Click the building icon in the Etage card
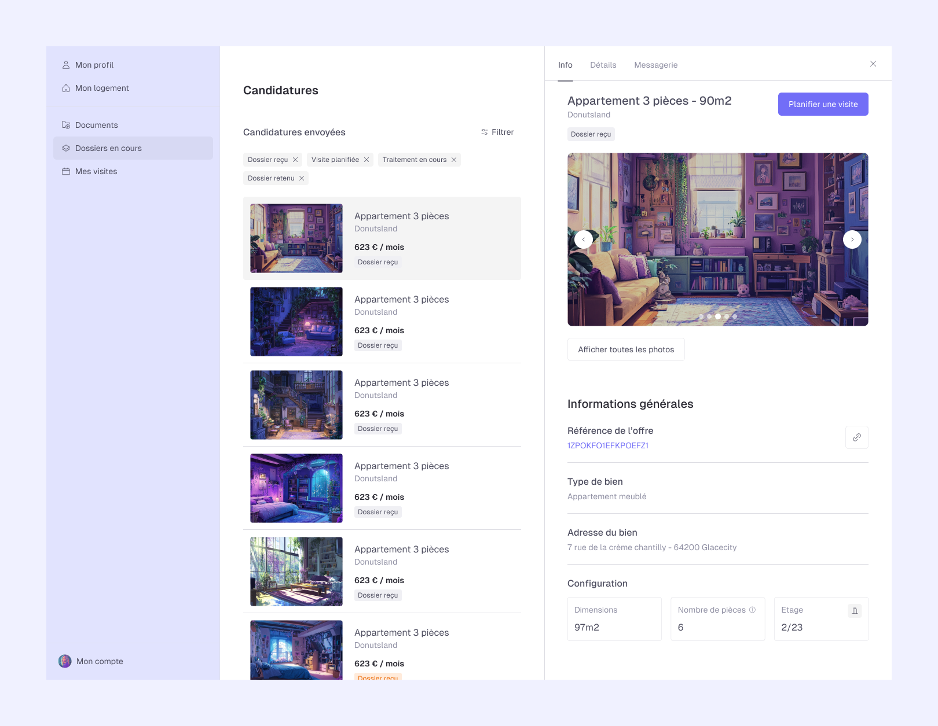Screen dimensions: 938x726 [x=854, y=610]
